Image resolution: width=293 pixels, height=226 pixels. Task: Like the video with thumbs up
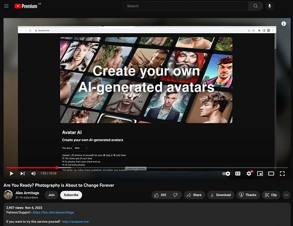[x=160, y=195]
